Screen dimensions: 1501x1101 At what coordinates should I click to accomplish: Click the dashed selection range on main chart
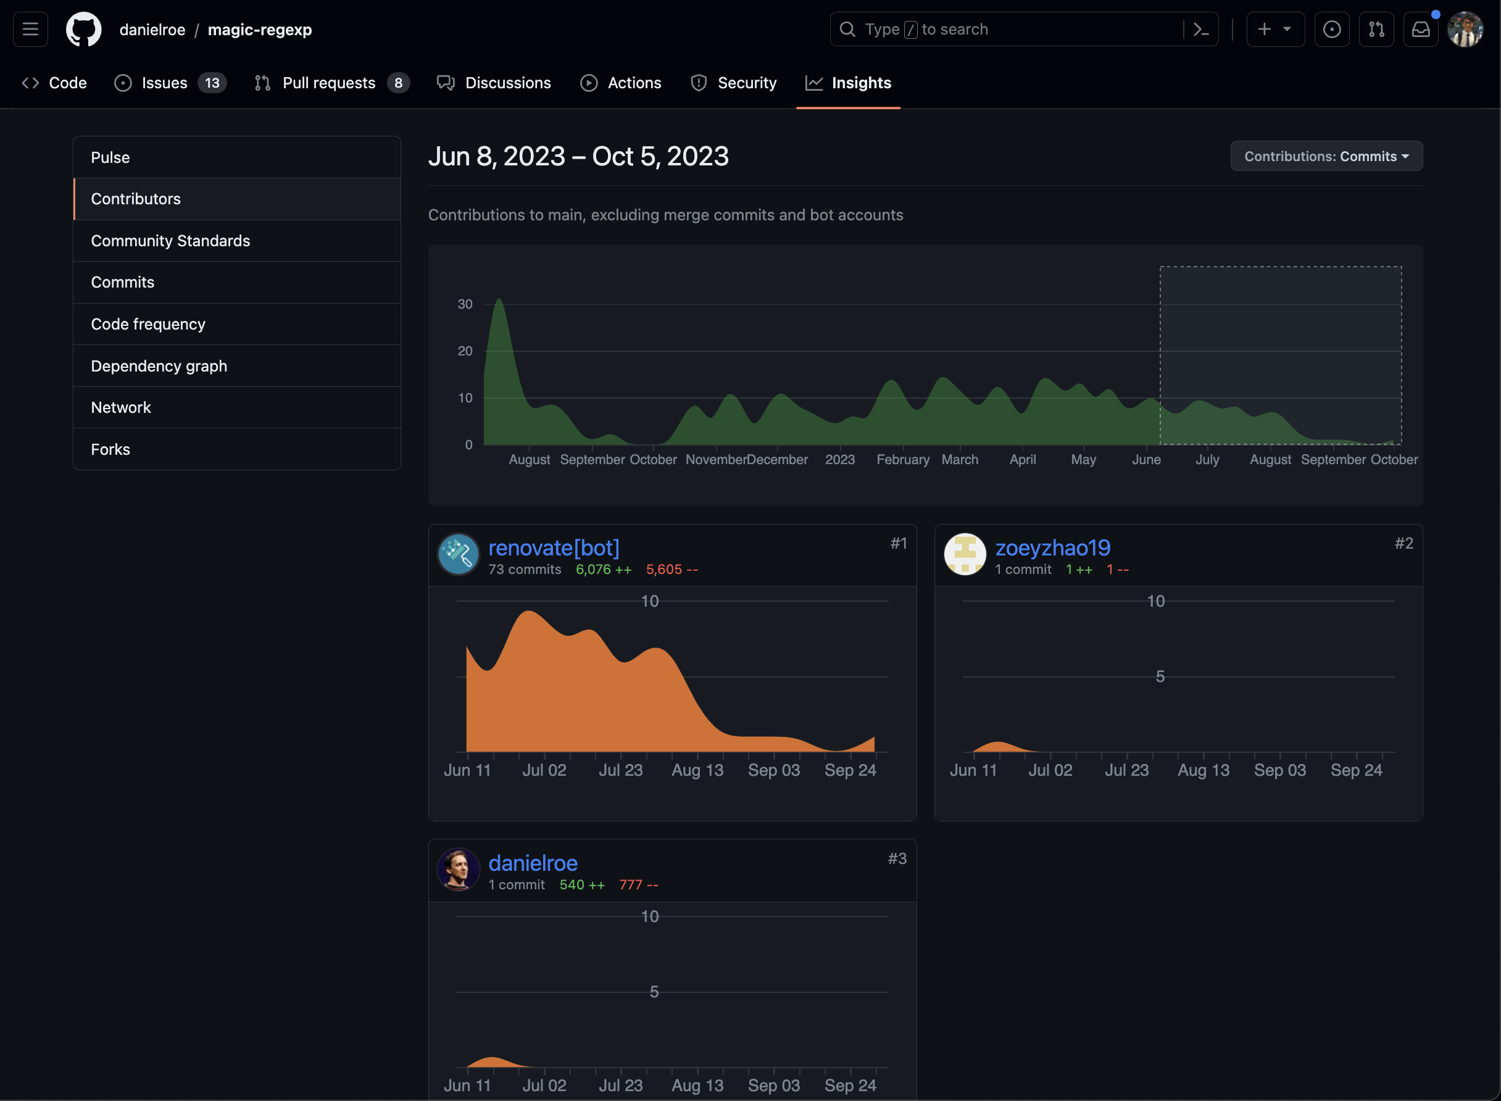point(1281,355)
